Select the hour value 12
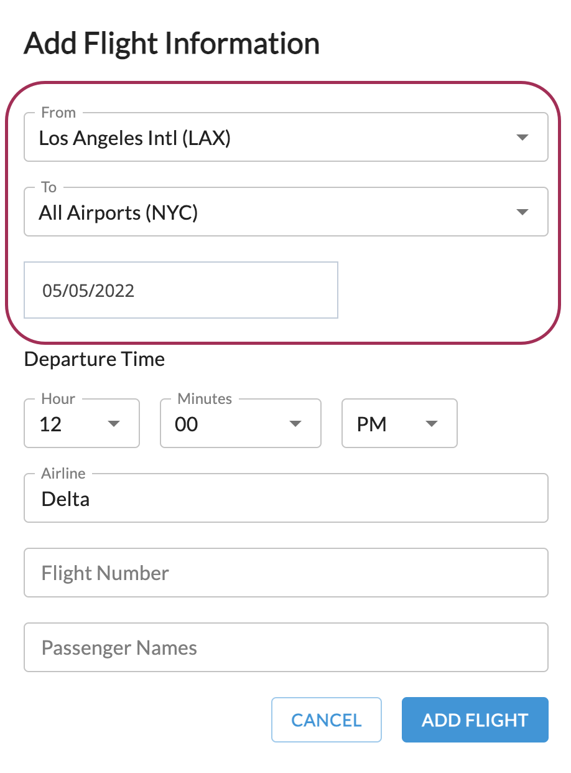This screenshot has height=773, width=571. pos(50,424)
